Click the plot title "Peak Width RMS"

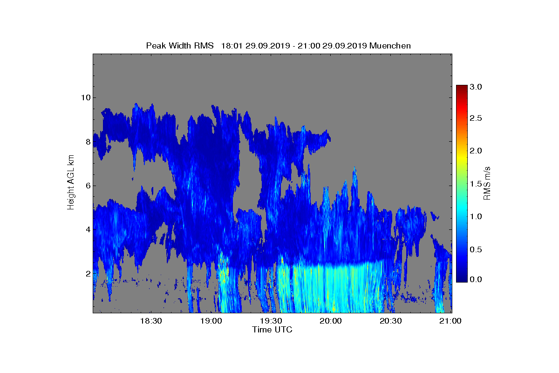coord(180,46)
